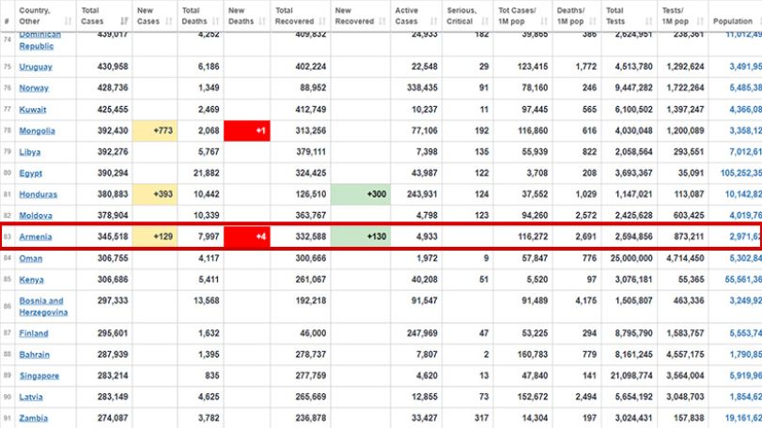Screen dimensions: 762x428
Task: Select Oman's total tests 25,000,000
Action: [x=631, y=258]
